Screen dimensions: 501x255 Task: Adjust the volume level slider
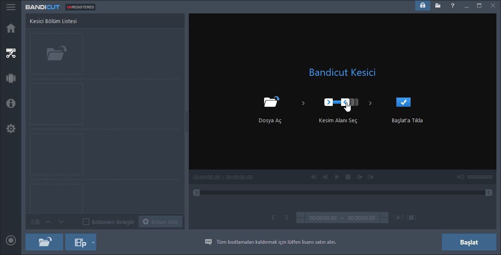(480, 177)
